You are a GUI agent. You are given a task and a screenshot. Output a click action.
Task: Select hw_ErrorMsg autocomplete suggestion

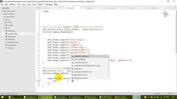point(89,59)
